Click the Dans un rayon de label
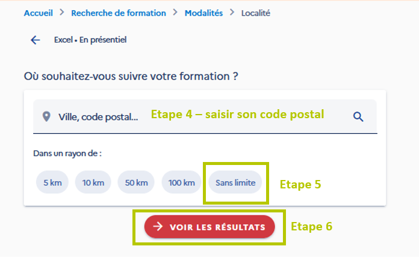Viewport: 419px width, 258px height. click(67, 154)
